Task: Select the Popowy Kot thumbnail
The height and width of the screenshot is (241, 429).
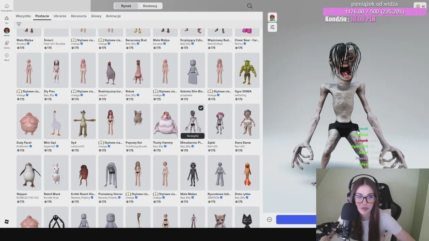Action: tap(138, 122)
